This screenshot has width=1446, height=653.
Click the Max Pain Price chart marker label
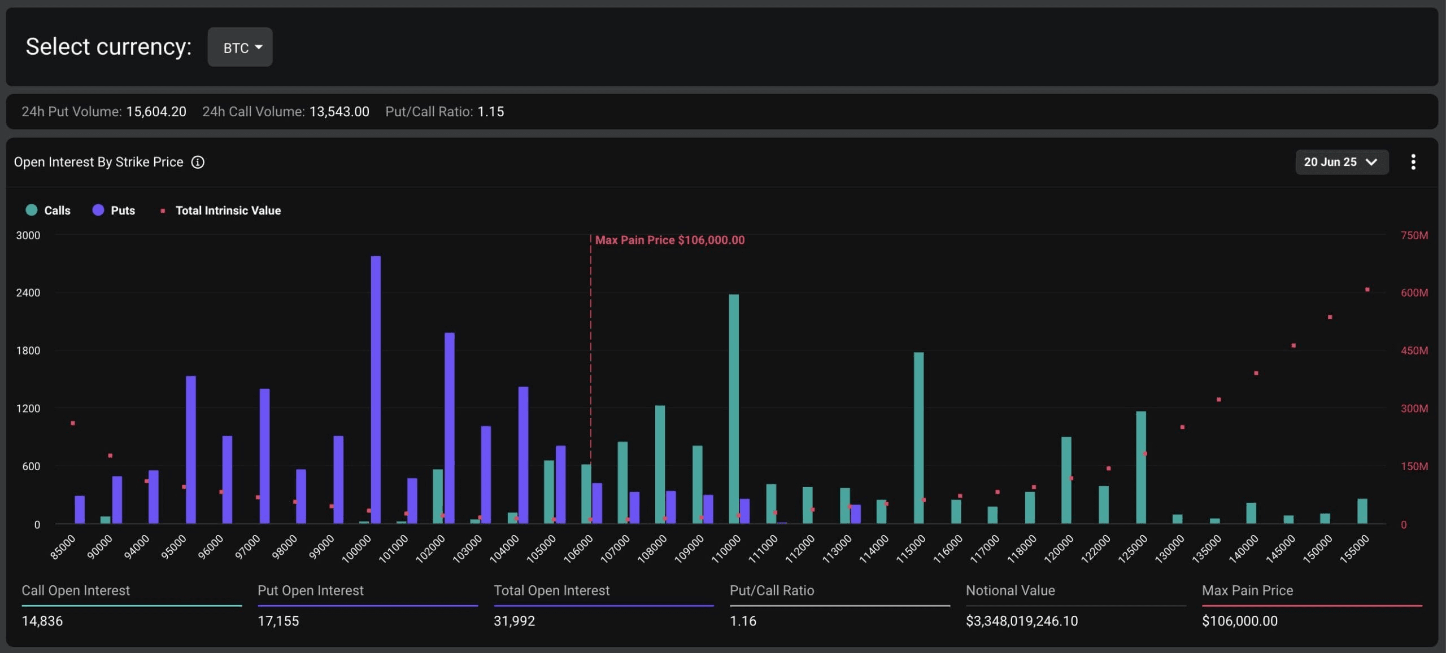click(669, 240)
